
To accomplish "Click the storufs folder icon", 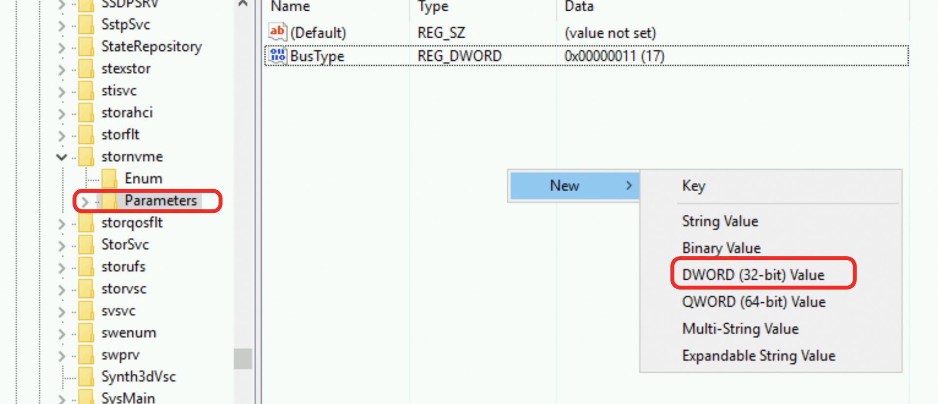I will [x=86, y=267].
